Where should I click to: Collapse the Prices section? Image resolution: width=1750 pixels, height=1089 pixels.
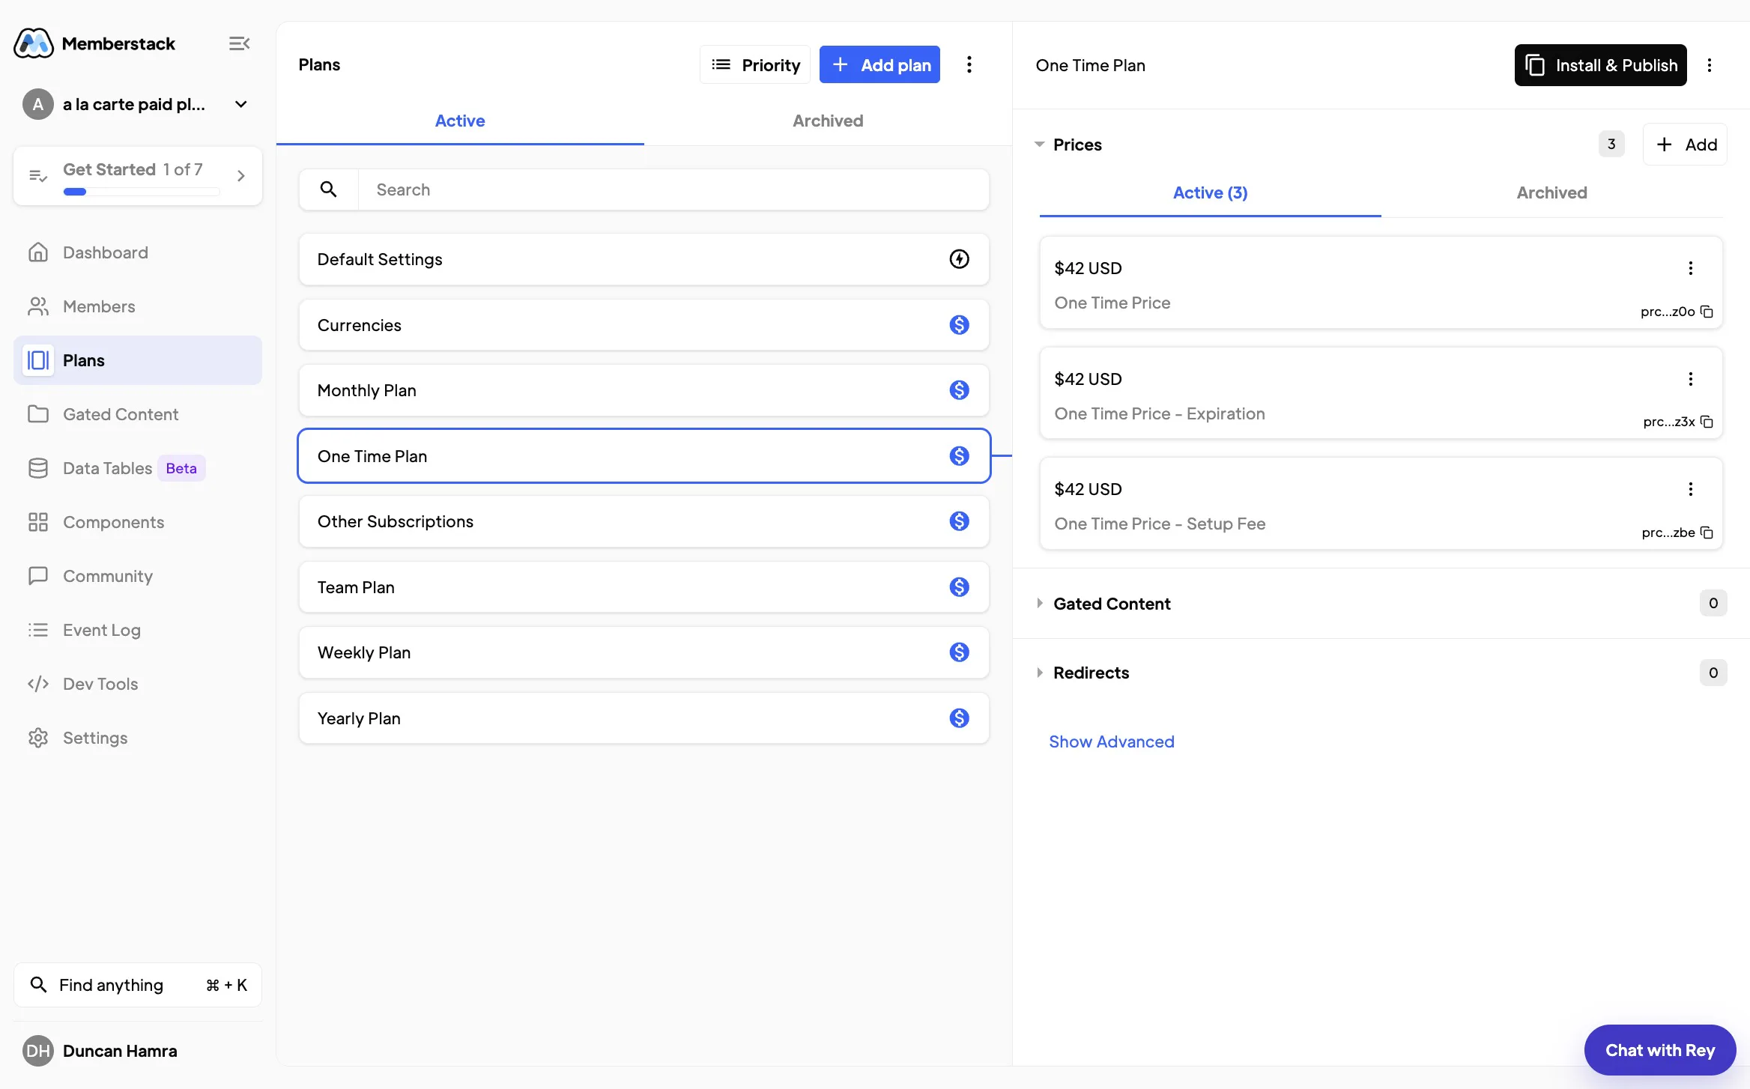(1039, 145)
